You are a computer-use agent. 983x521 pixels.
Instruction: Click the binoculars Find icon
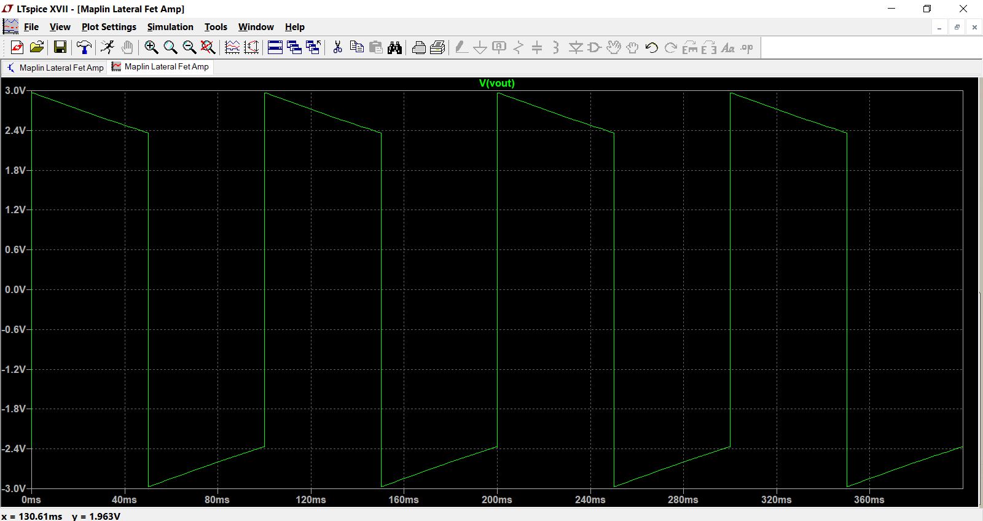(394, 47)
